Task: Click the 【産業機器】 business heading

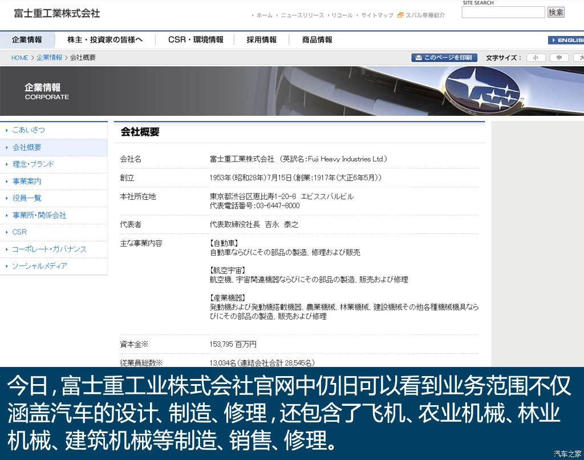Action: 228,298
